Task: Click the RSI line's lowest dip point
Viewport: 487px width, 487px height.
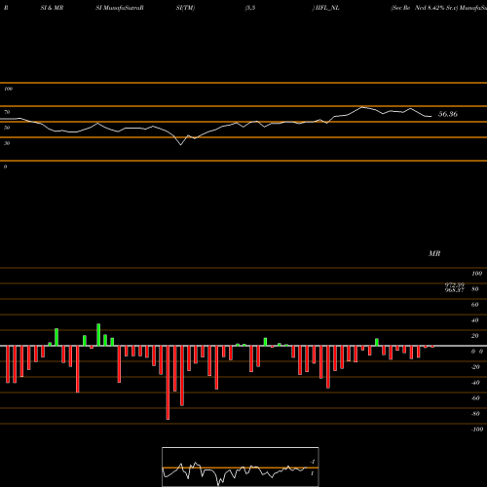Action: [x=181, y=145]
